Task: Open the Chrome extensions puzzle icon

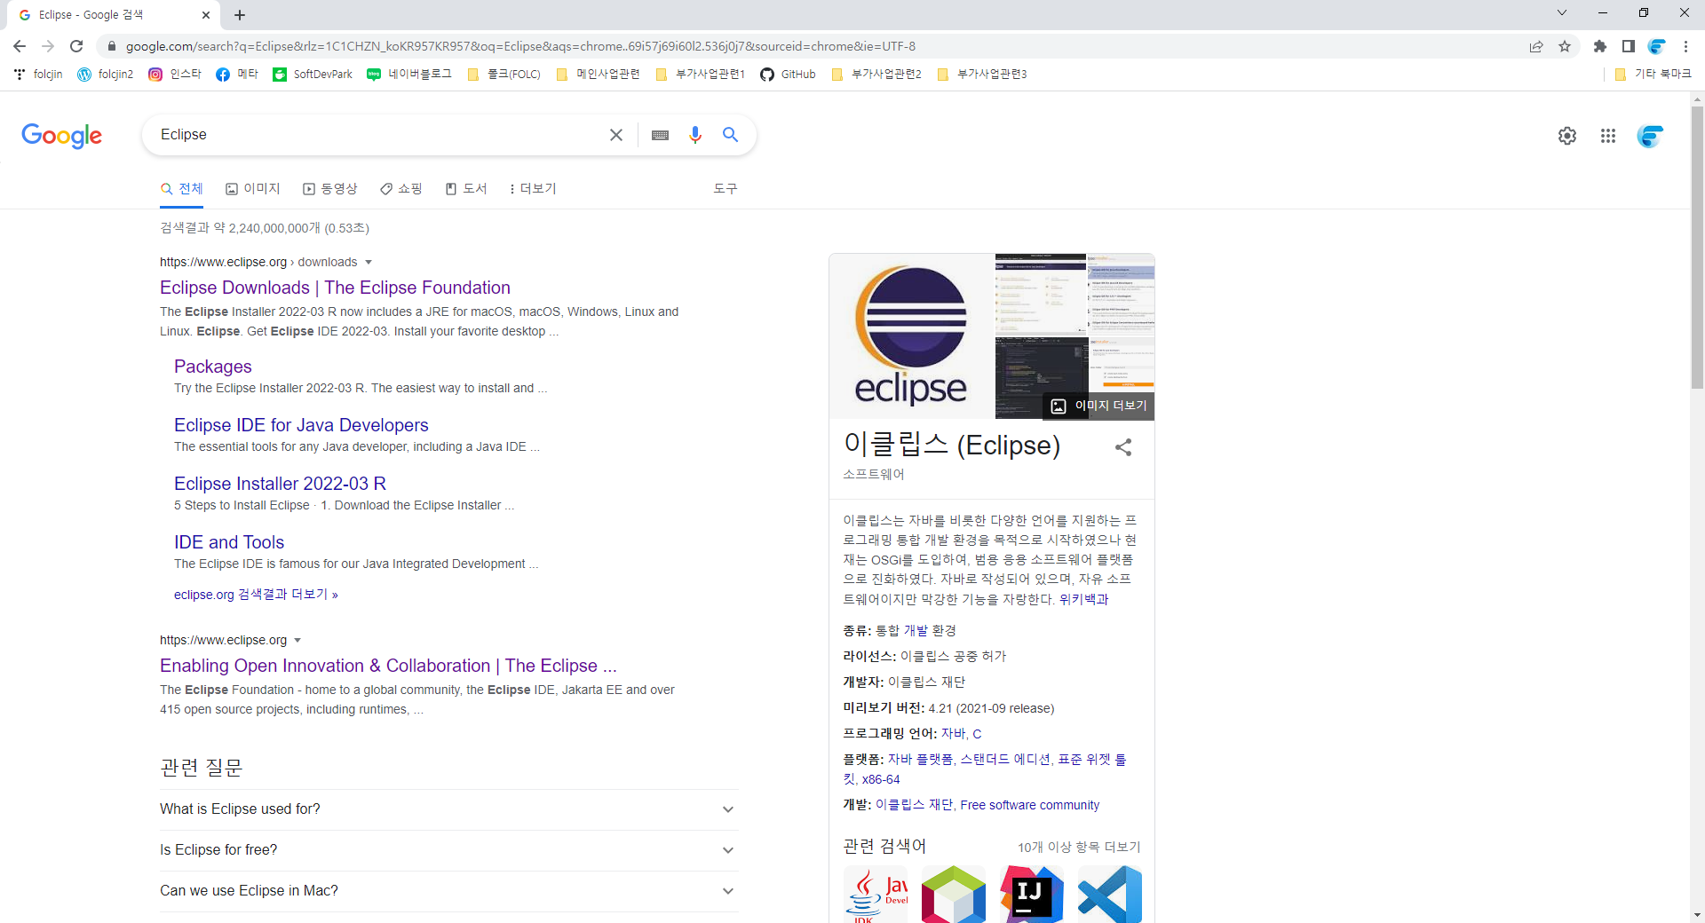Action: pyautogui.click(x=1600, y=46)
